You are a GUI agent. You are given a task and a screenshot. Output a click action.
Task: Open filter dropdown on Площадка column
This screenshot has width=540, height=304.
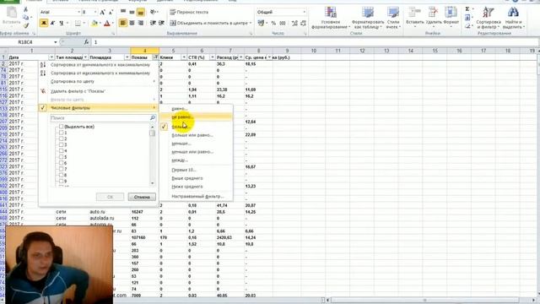coord(127,57)
